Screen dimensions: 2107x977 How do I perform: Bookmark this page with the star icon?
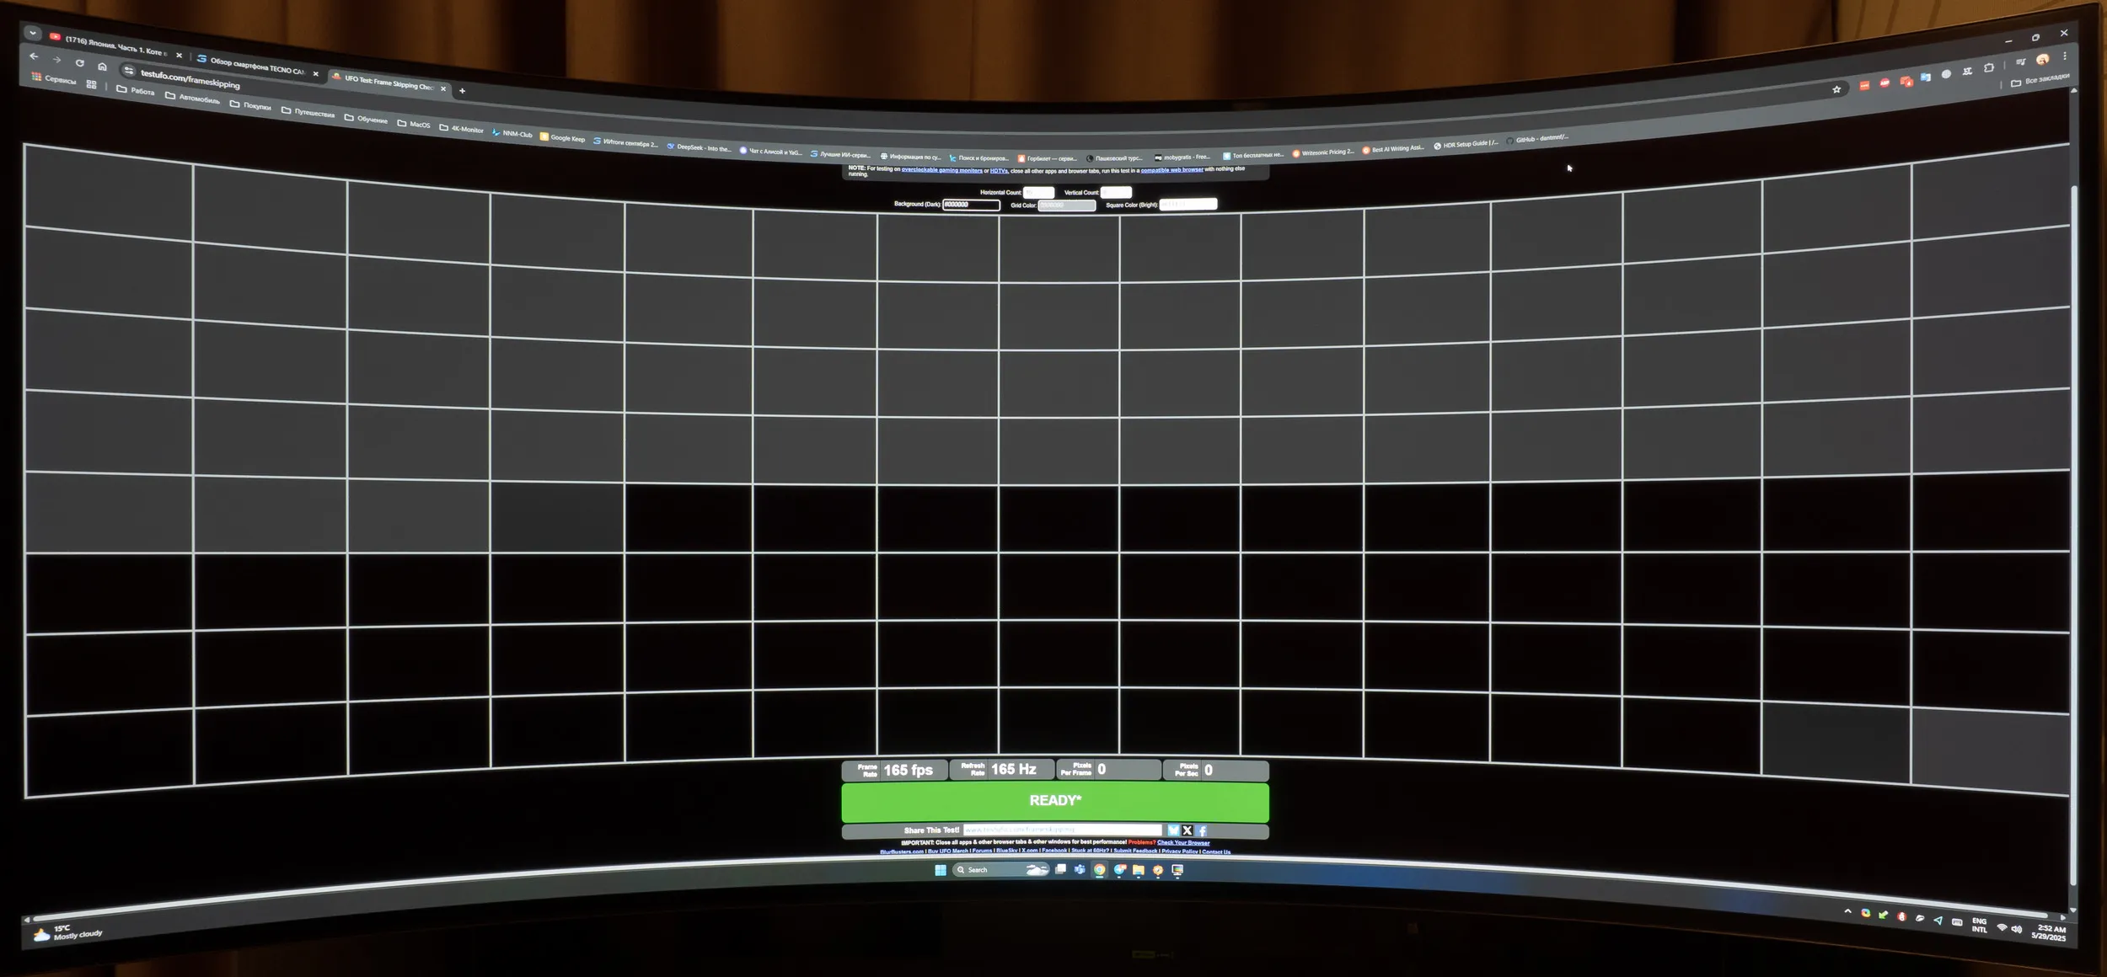click(x=1836, y=89)
